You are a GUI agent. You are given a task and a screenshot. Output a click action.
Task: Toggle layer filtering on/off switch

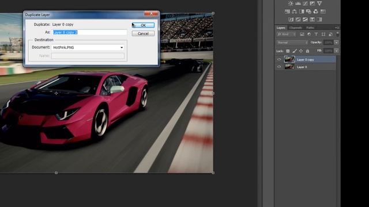(x=337, y=34)
